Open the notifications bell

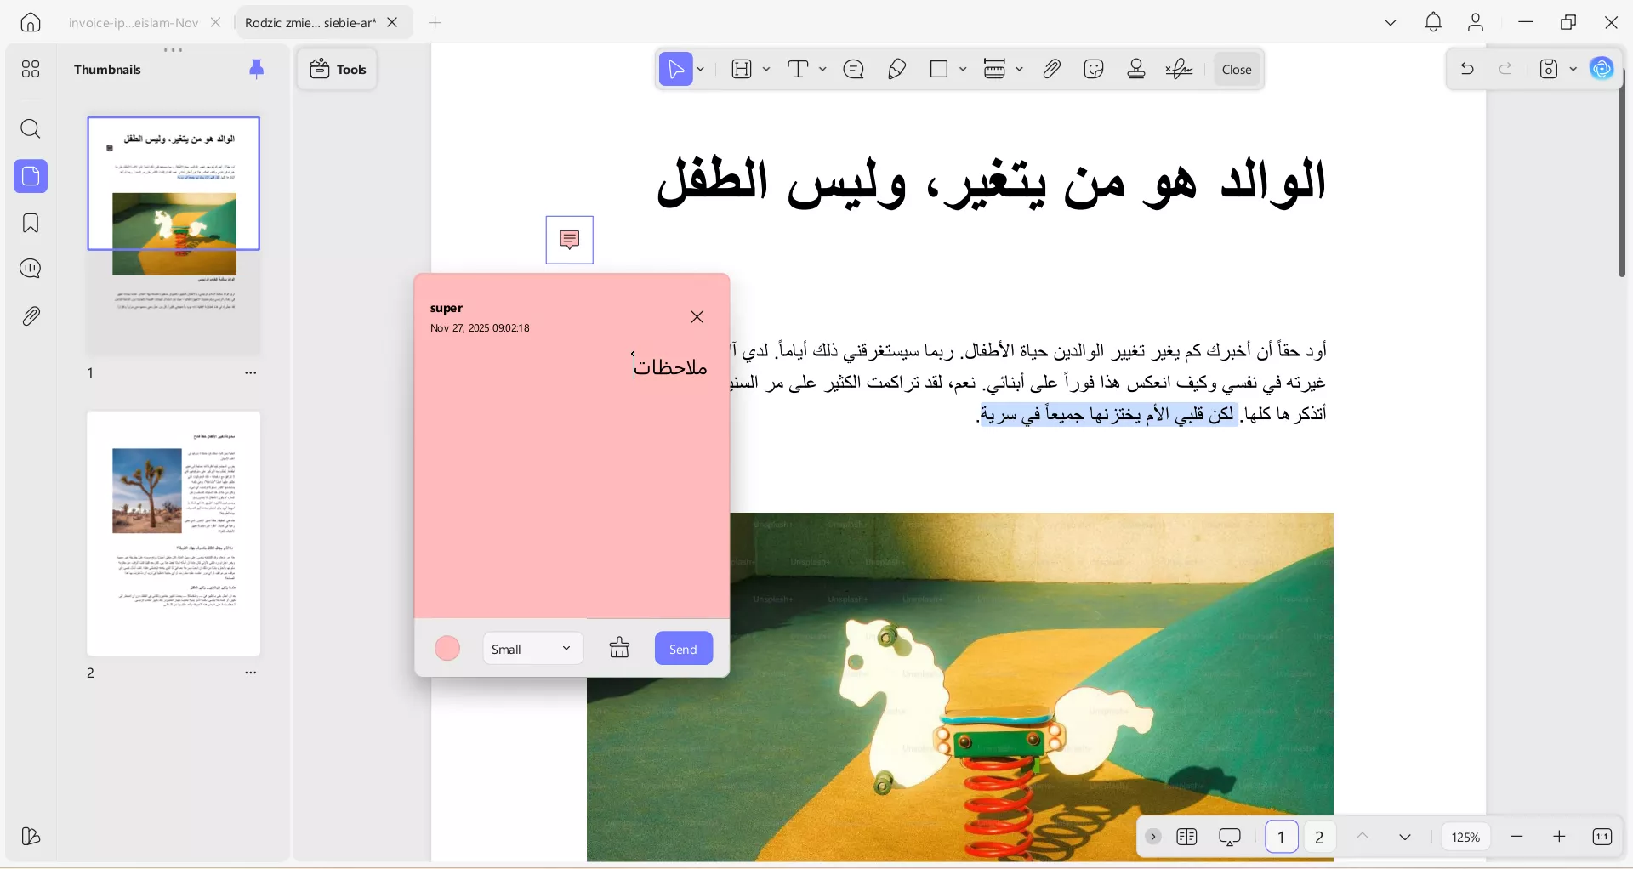1433,23
